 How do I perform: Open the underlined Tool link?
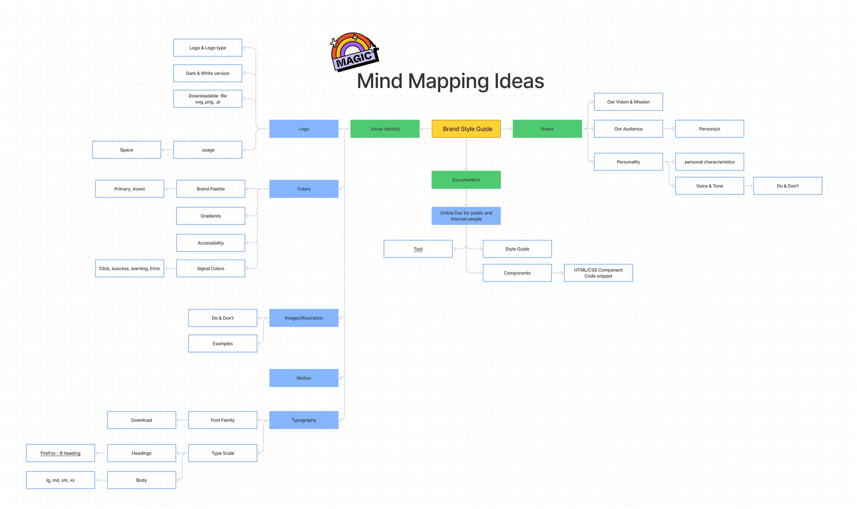418,249
